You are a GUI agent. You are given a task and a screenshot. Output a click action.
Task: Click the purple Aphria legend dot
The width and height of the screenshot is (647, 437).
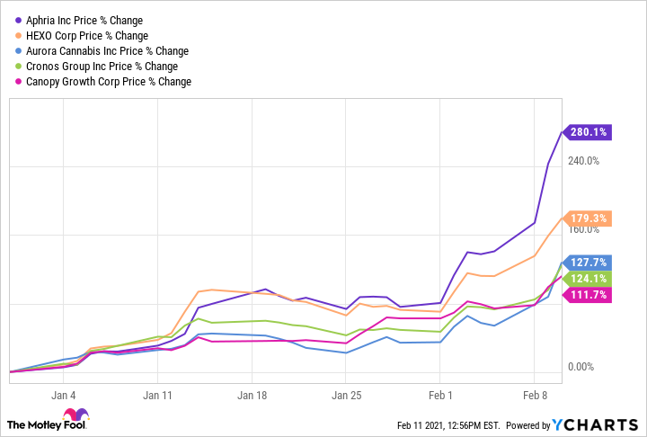[18, 21]
